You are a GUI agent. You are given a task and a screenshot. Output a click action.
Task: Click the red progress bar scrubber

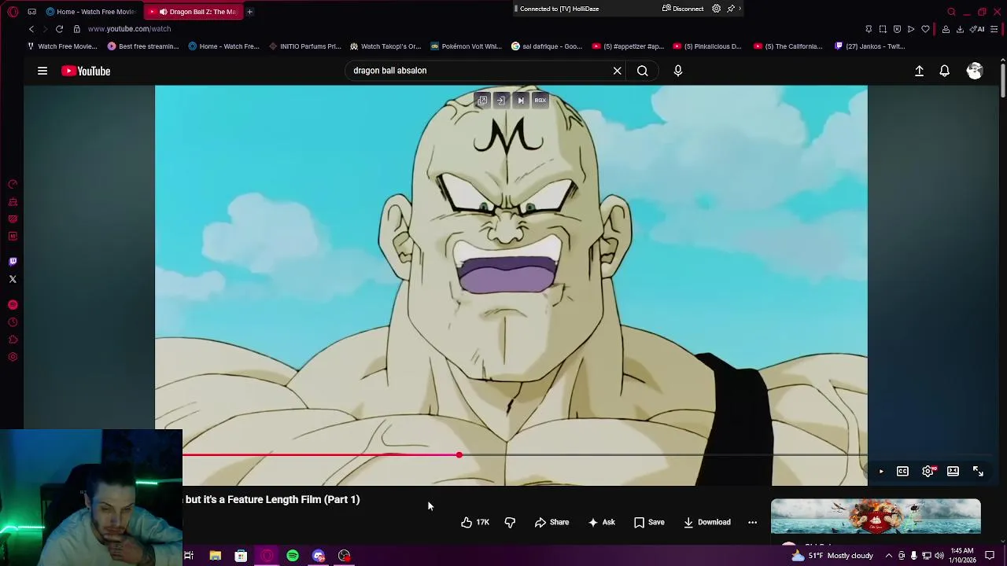coord(459,454)
